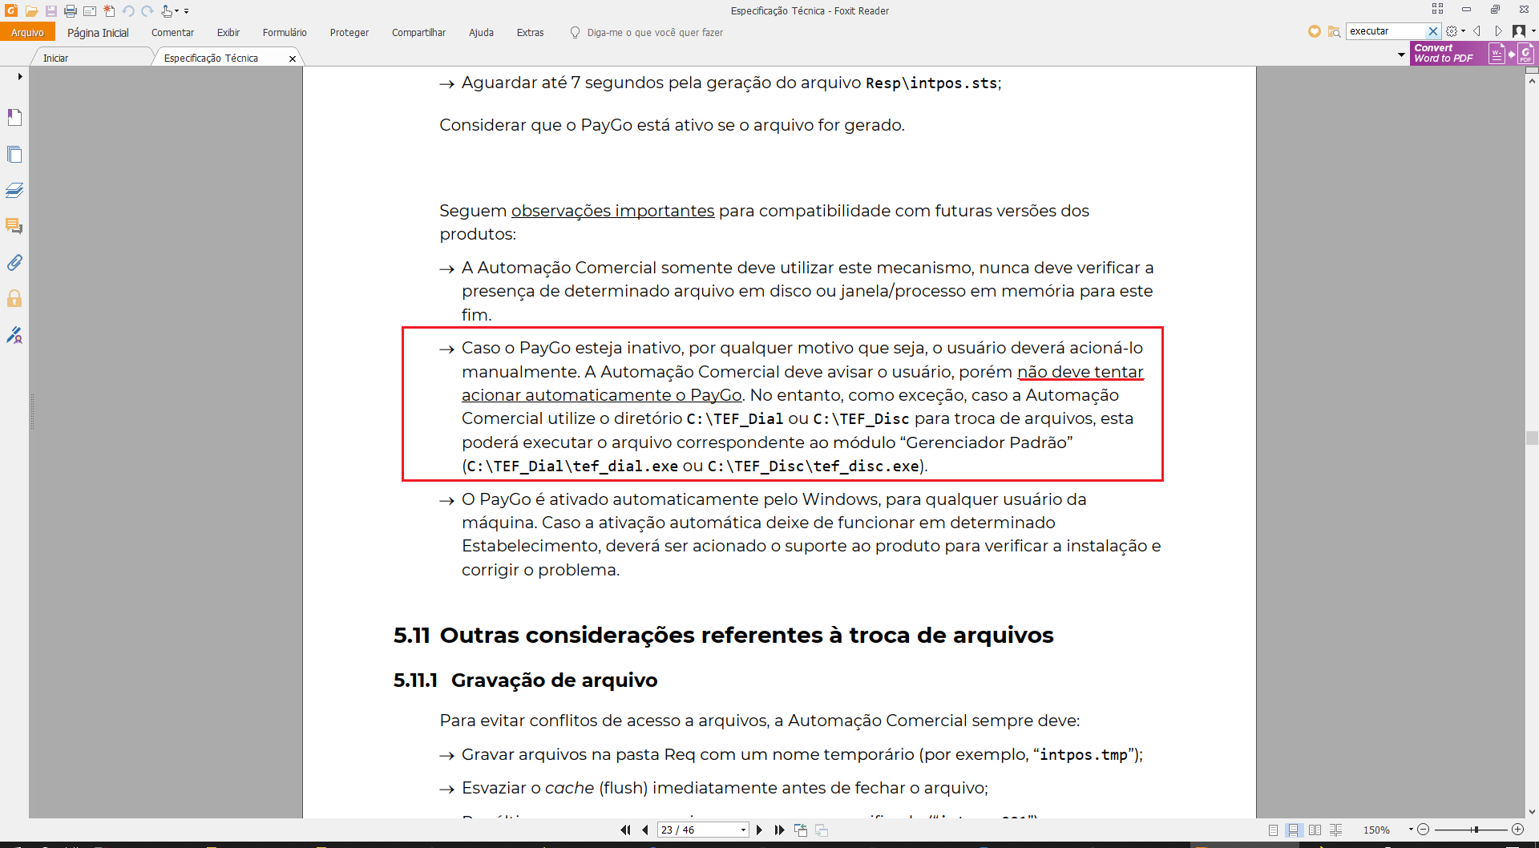Screen dimensions: 1539x848
Task: Open the Security lock panel
Action: pyautogui.click(x=14, y=299)
